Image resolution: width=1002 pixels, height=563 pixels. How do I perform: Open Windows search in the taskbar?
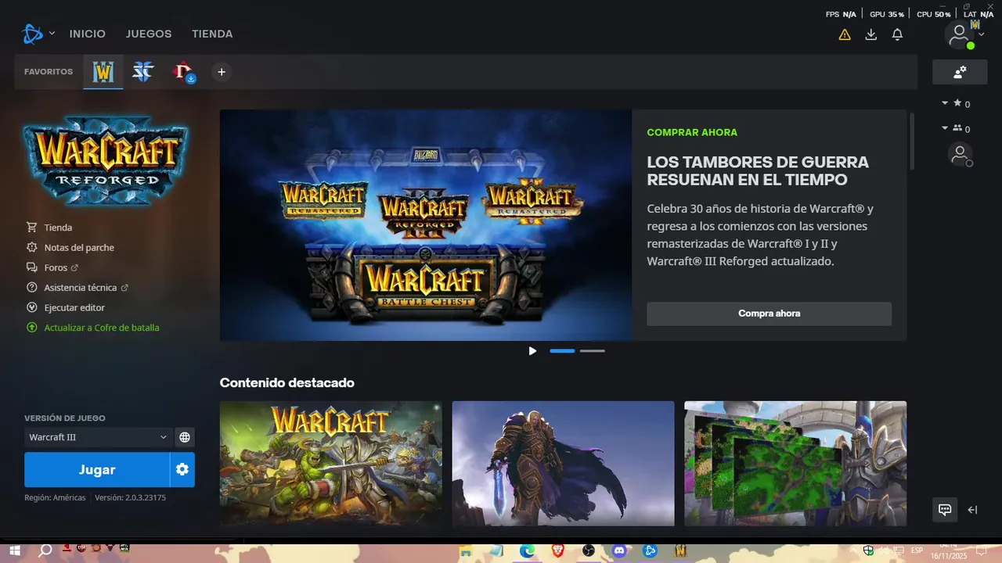[45, 550]
